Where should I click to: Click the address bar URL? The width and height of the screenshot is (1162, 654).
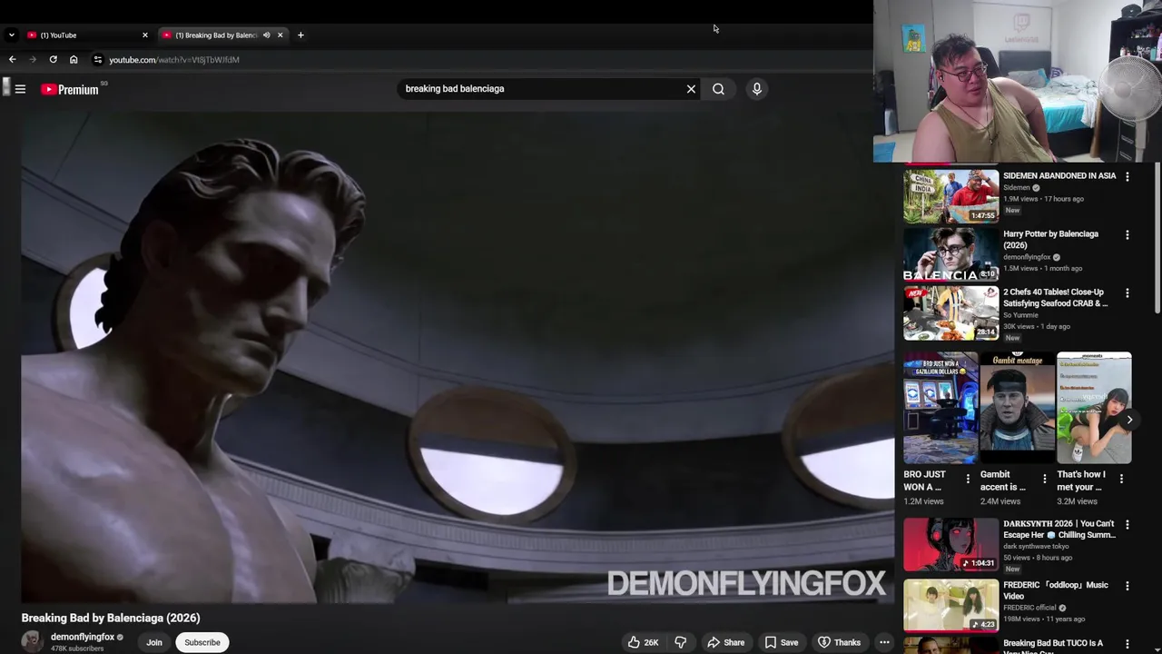click(174, 60)
